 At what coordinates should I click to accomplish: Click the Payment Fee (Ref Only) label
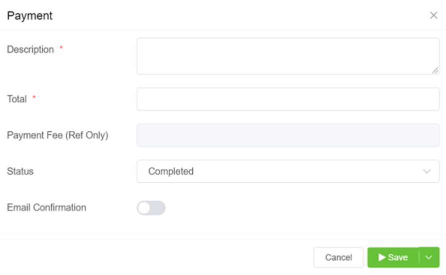click(58, 135)
